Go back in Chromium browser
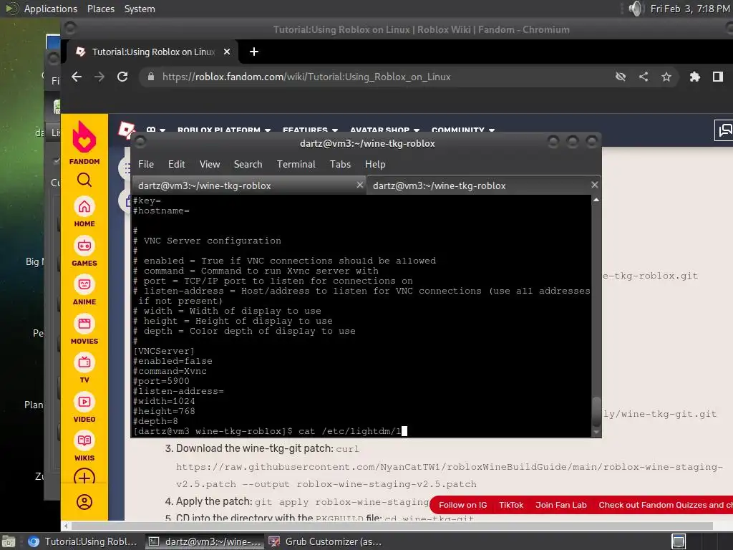The image size is (733, 550). [77, 77]
